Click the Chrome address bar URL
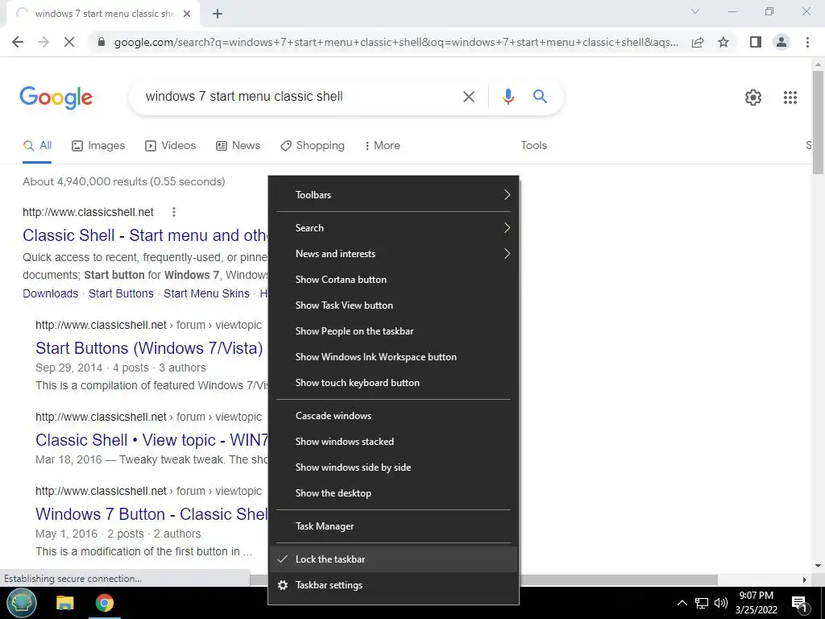 [x=396, y=42]
